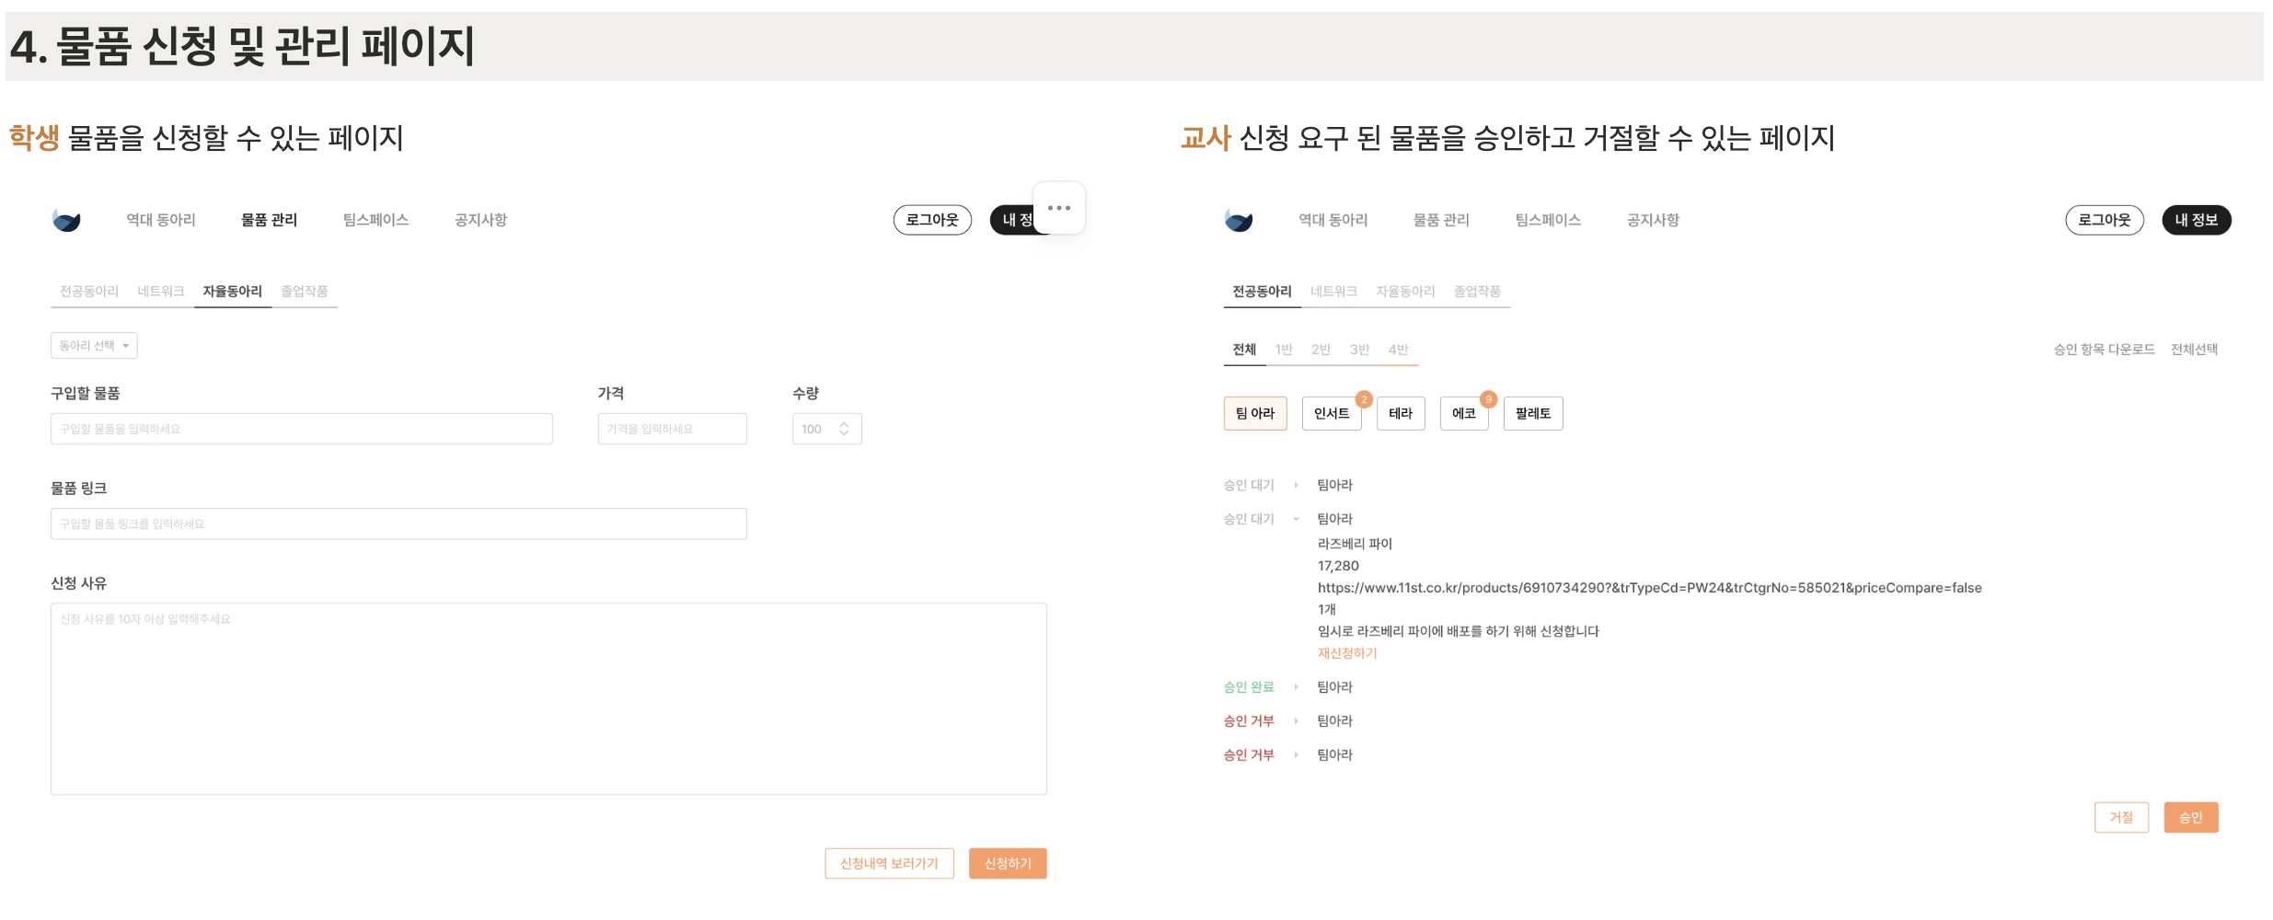Open the 동아리 선택 dropdown
This screenshot has width=2273, height=920.
pos(94,346)
